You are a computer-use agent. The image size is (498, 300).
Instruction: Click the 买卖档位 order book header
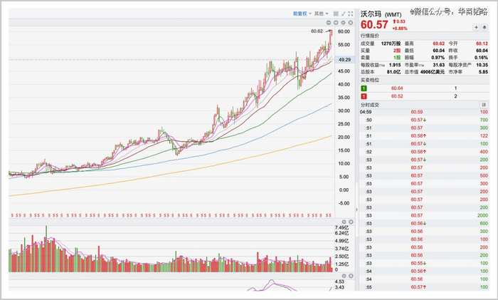[x=371, y=79]
